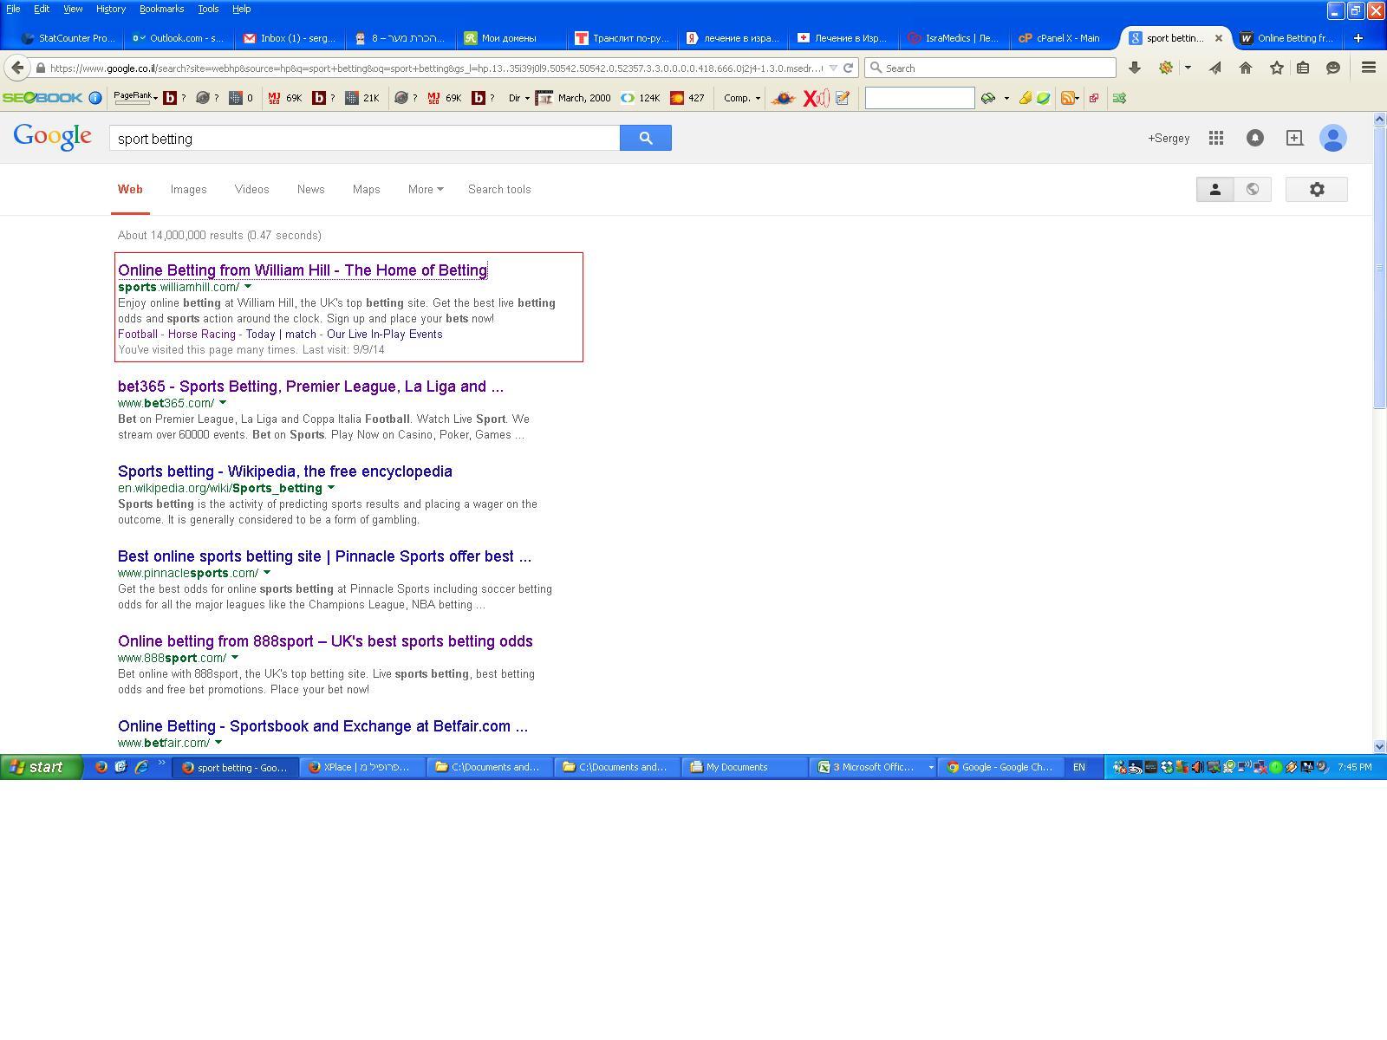Open Firefox downloads arrow

coord(1134,68)
